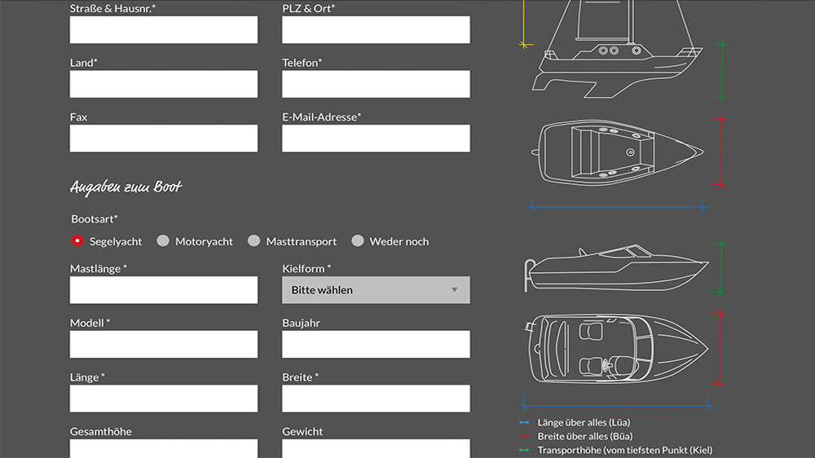Focus the Mastlänge input field

point(164,290)
